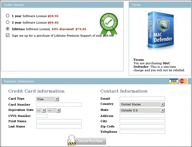Open the Country dropdown
The width and height of the screenshot is (192, 147).
pos(142,104)
